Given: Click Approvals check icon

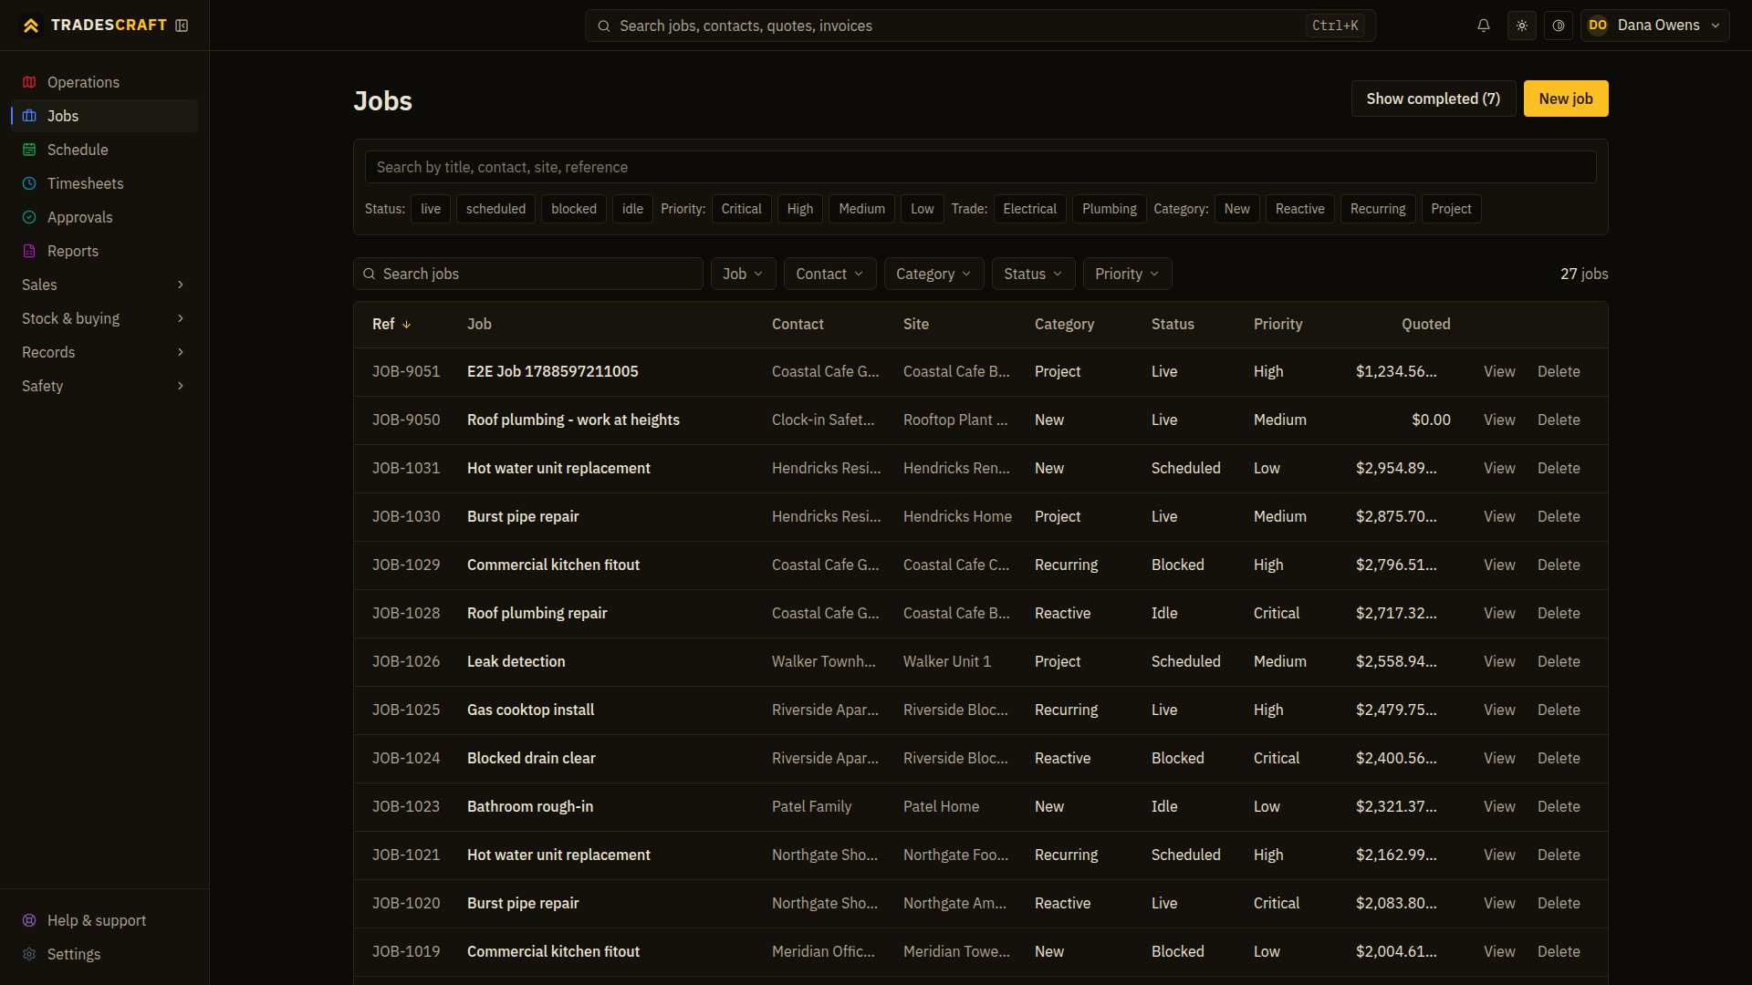Looking at the screenshot, I should click(x=29, y=217).
